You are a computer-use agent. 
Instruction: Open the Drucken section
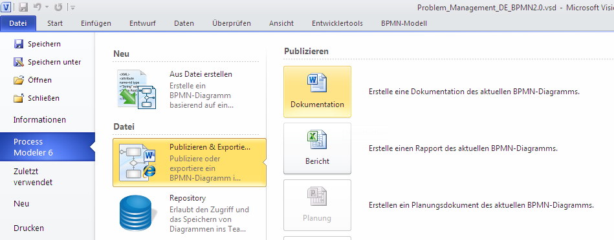click(28, 228)
